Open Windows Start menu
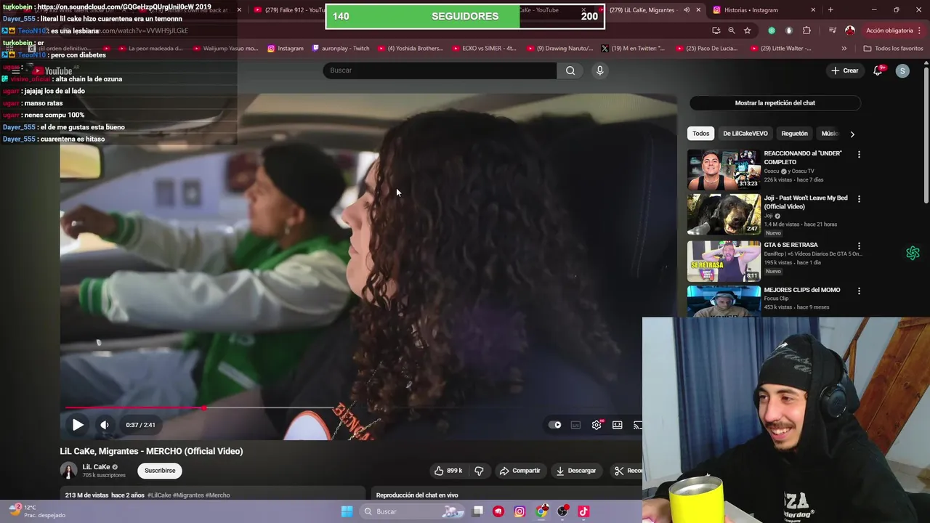 click(x=347, y=511)
